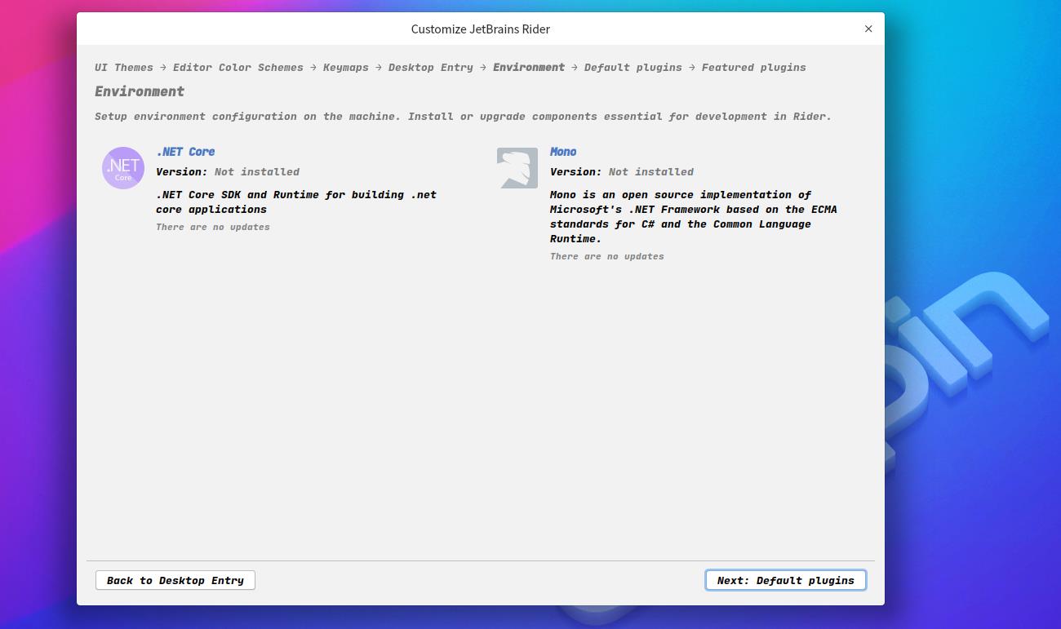Screen dimensions: 1061x629
Task: Click the 'Customize JetBrains Rider' window title
Action: pyautogui.click(x=481, y=29)
